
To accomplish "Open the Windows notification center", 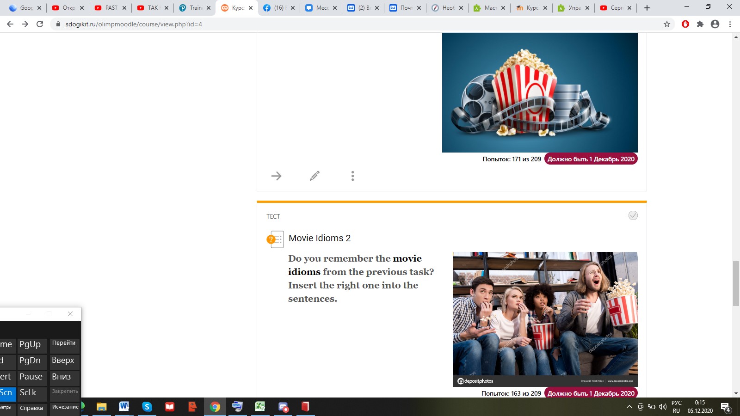I will (725, 407).
